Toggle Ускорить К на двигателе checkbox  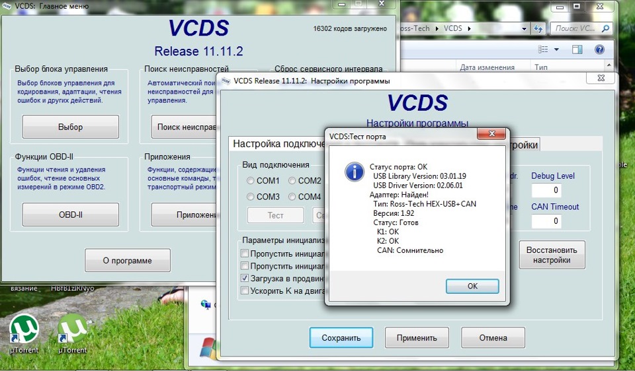[x=245, y=290]
